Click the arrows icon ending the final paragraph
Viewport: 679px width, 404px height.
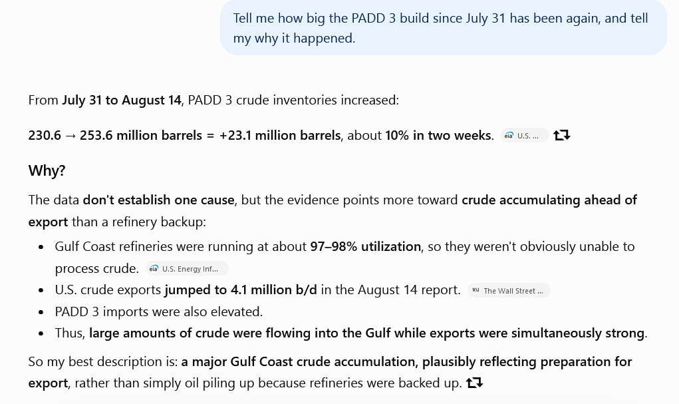(x=474, y=383)
